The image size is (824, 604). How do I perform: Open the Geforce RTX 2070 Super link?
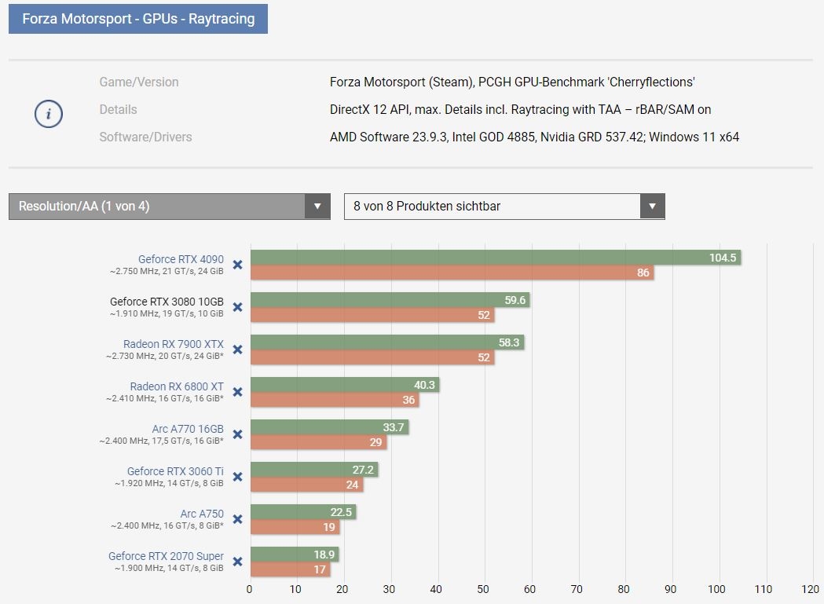[166, 556]
